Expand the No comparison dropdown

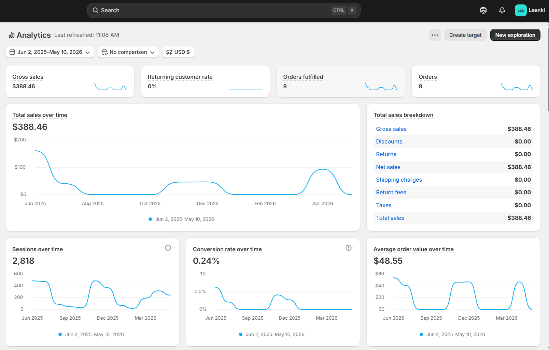[128, 52]
